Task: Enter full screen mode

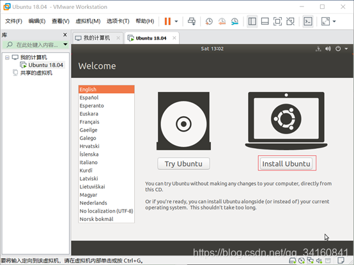Action: [277, 22]
